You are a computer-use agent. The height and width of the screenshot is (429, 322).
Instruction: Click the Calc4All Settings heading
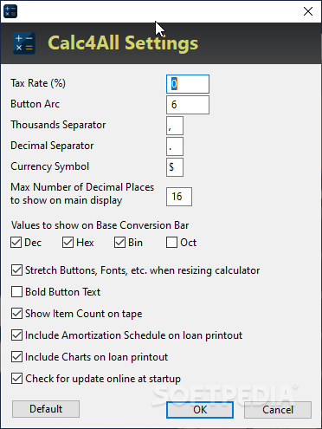click(123, 43)
